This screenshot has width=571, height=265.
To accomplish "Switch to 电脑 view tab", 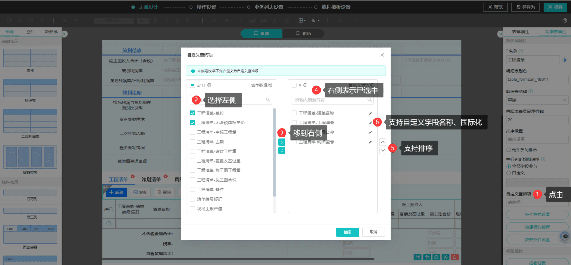I will coord(262,34).
